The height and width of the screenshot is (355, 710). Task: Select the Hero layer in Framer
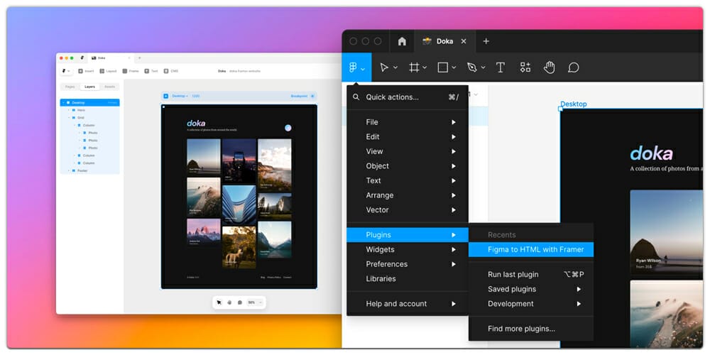[x=89, y=110]
